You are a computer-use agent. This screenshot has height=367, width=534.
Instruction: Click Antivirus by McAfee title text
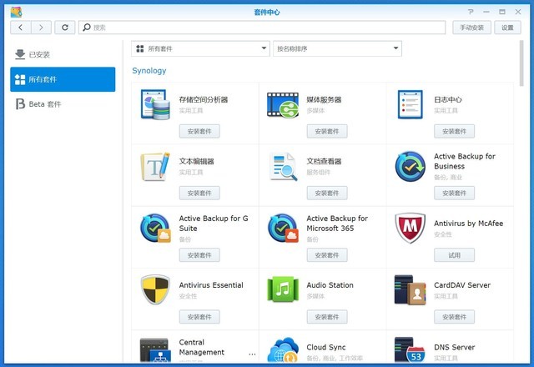pyautogui.click(x=468, y=224)
